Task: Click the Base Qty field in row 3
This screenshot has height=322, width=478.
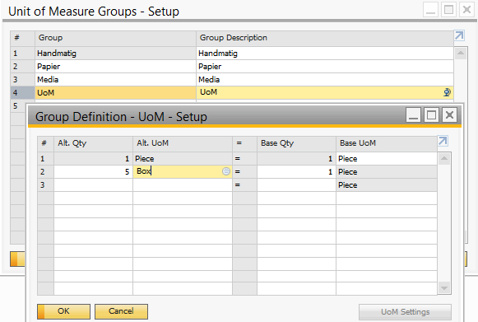Action: (296, 185)
